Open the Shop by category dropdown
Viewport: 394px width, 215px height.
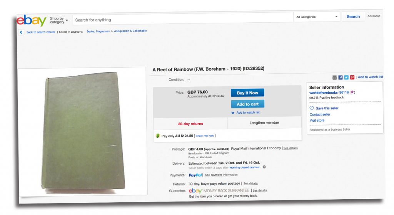pos(59,20)
